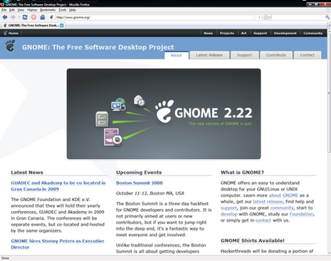This screenshot has height=261, width=331.
Task: Close the GNOME tab with blue button
Action: click(x=62, y=26)
